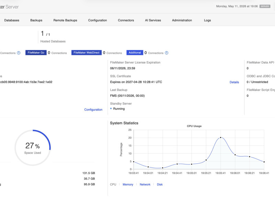Click help icon beside Additional connections count
This screenshot has width=275, height=206.
(x=167, y=53)
